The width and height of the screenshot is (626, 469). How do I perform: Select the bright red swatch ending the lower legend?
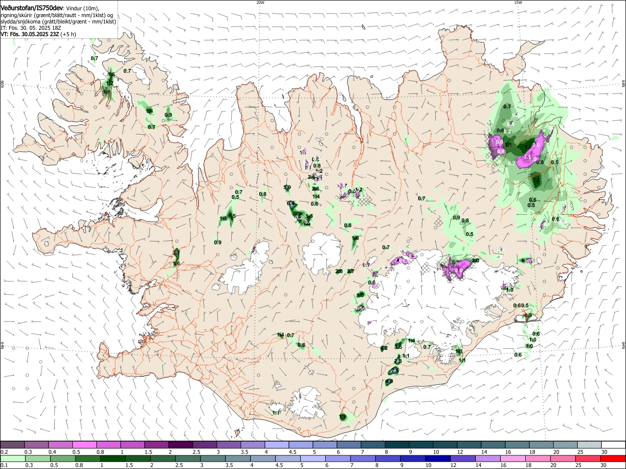pos(613,458)
